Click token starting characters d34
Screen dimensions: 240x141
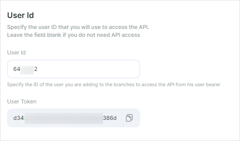coord(19,118)
